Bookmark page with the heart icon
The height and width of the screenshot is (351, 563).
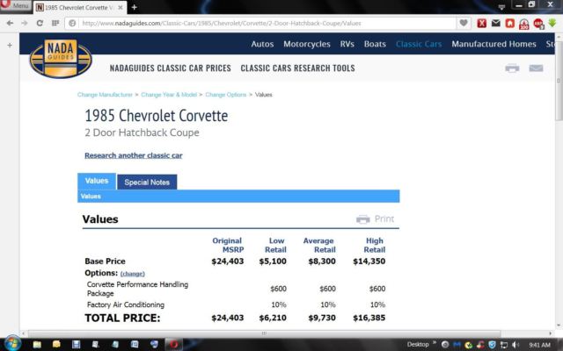point(464,24)
